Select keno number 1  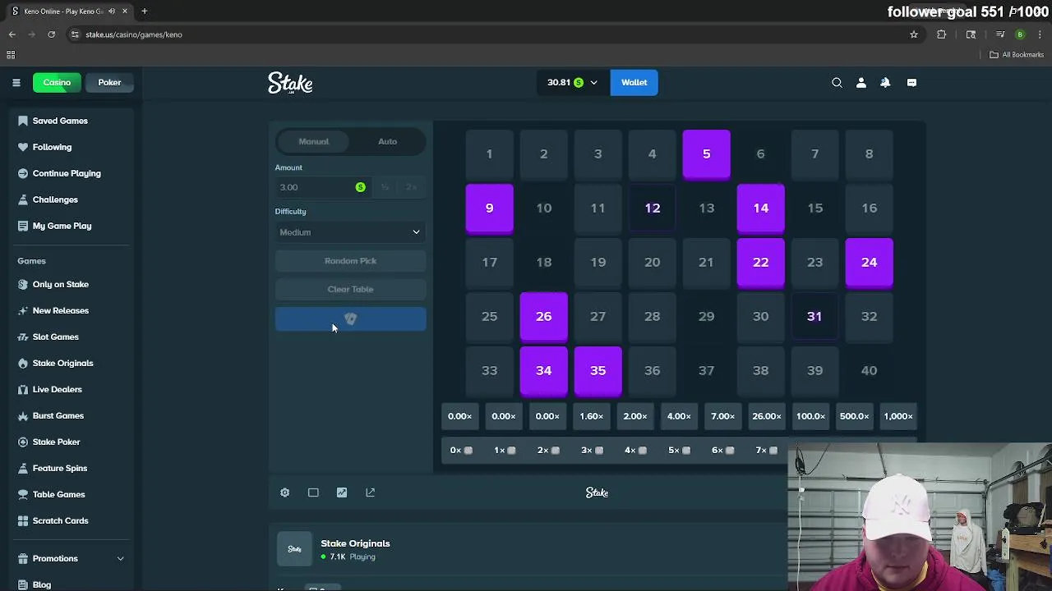[489, 153]
